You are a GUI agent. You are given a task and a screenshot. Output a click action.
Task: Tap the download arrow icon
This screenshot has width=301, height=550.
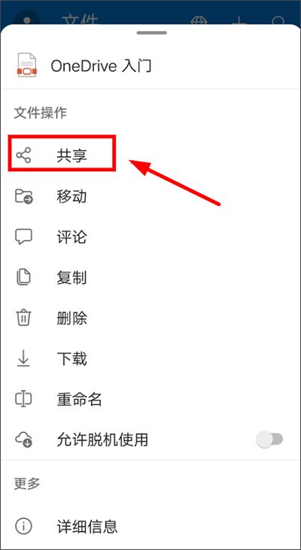click(24, 358)
